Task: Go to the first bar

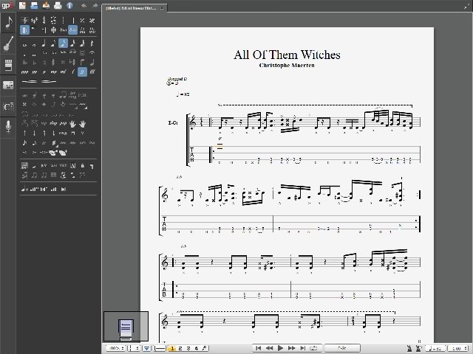Action: pyautogui.click(x=258, y=348)
